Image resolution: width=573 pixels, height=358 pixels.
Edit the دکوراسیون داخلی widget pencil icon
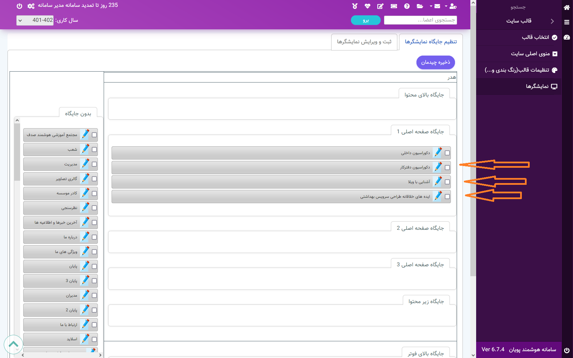click(x=438, y=153)
